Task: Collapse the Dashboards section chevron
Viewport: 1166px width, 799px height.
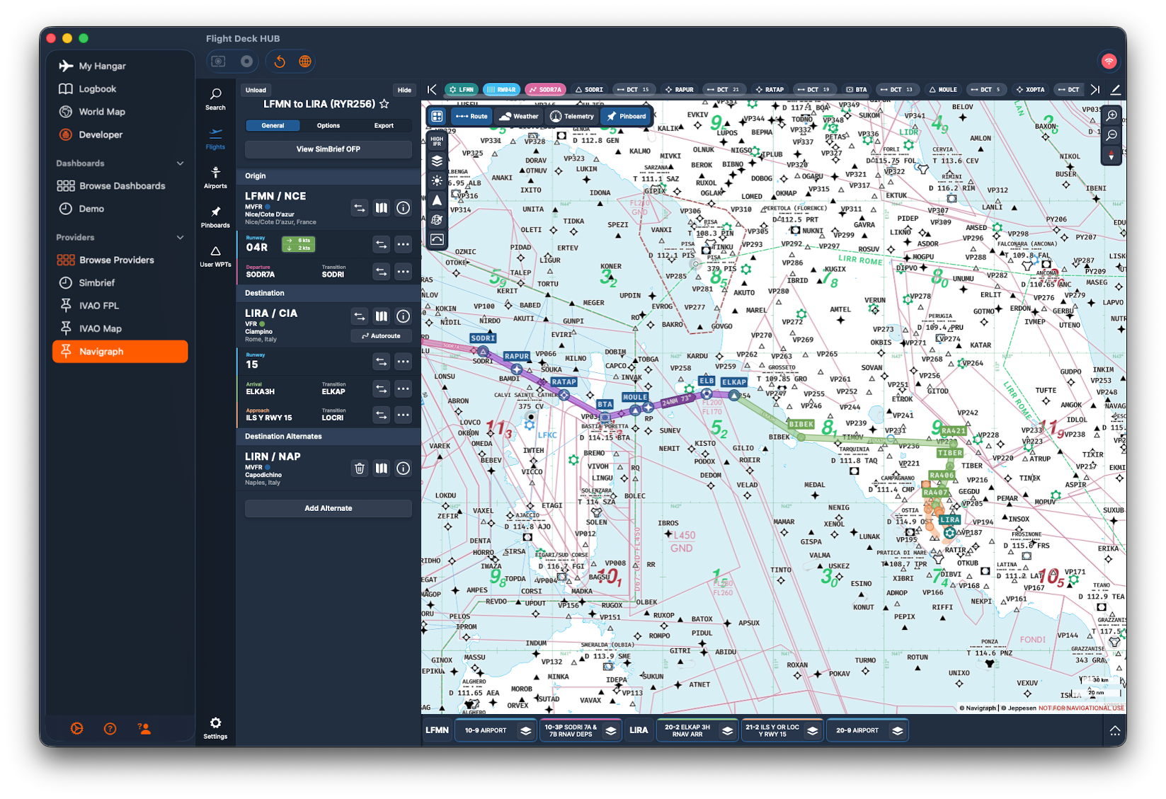Action: [180, 163]
